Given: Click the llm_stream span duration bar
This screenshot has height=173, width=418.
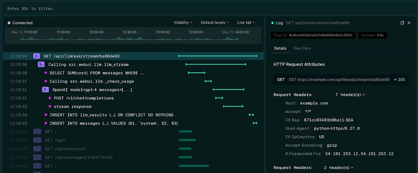Looking at the screenshot, I should point(216,64).
